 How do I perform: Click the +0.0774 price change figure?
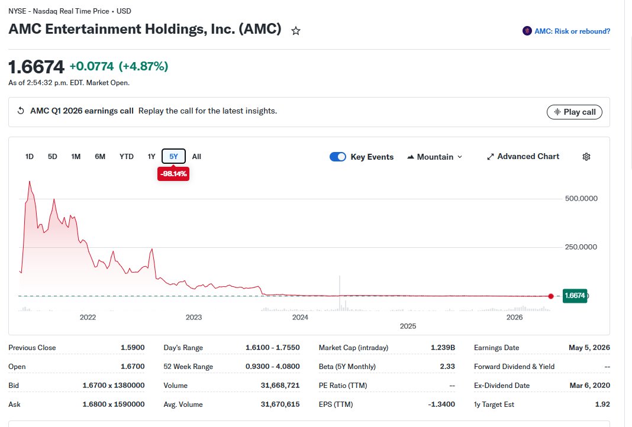[x=92, y=66]
